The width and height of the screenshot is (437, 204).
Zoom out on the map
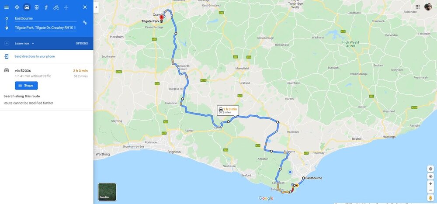pyautogui.click(x=430, y=190)
